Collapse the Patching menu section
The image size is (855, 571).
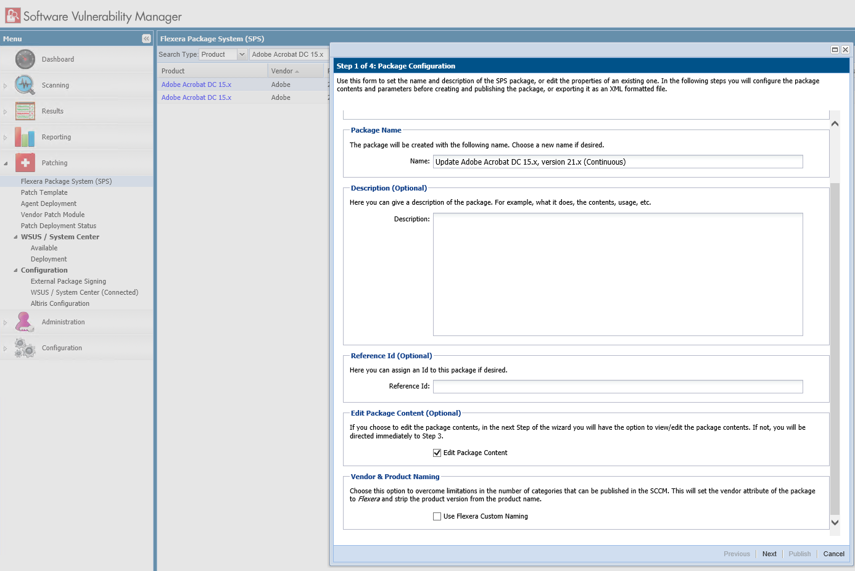point(6,163)
